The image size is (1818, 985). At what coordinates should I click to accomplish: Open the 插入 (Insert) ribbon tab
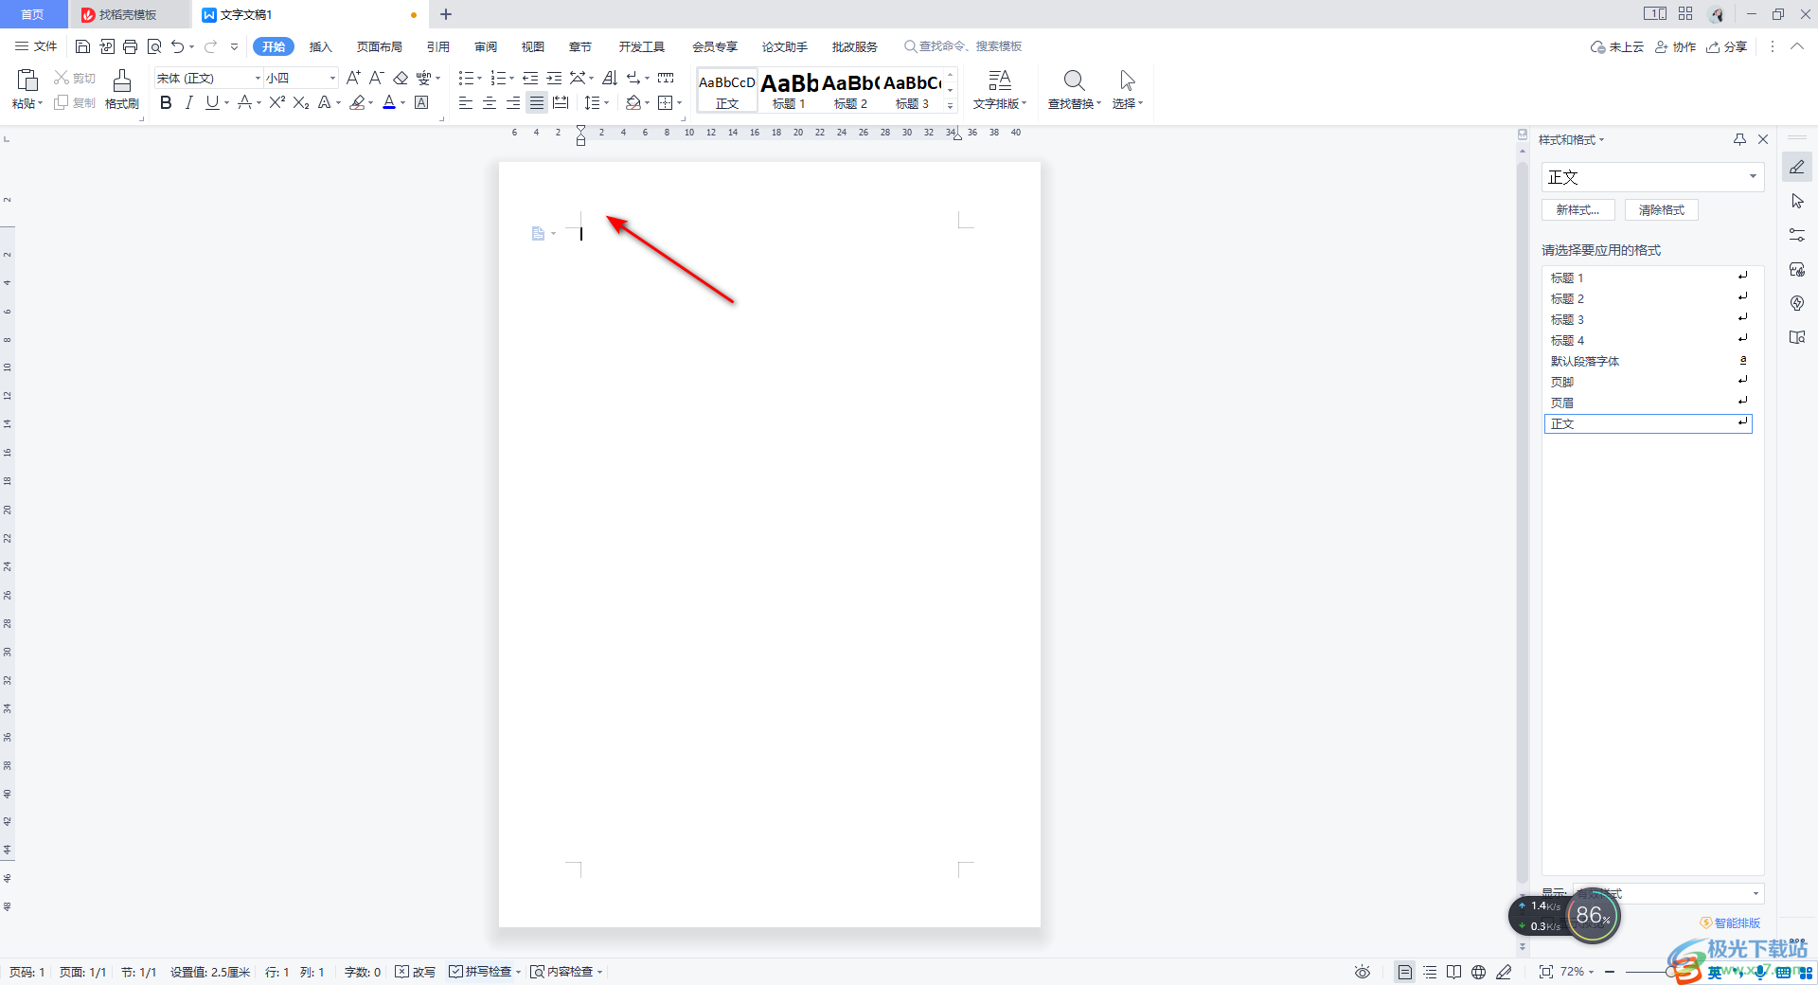(x=321, y=46)
